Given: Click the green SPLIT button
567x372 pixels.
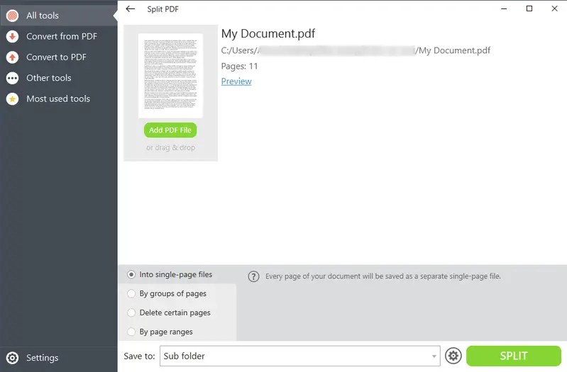Looking at the screenshot, I should (x=514, y=356).
